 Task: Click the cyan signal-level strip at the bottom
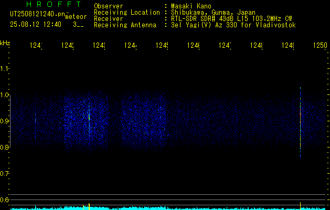[168, 208]
